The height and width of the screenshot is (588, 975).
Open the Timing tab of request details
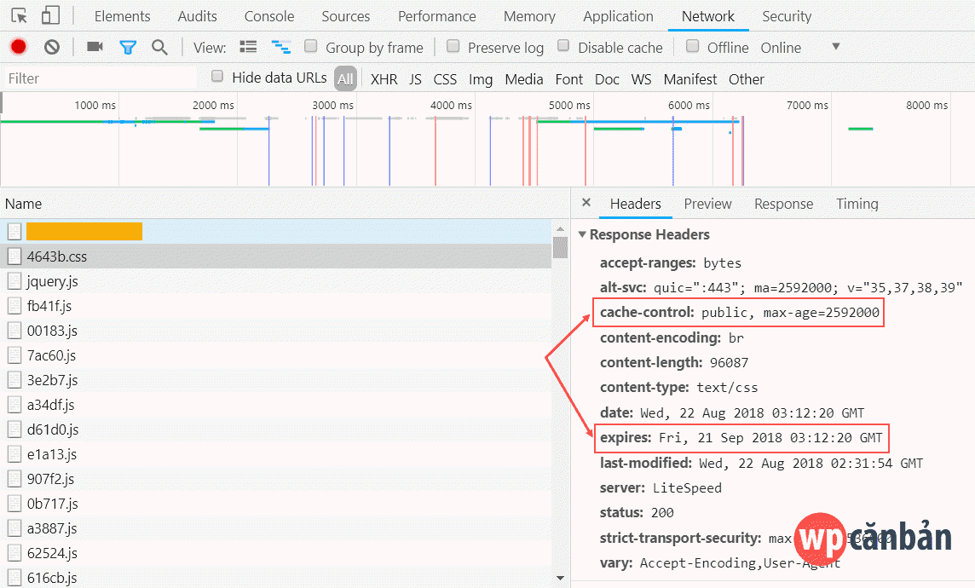click(857, 204)
